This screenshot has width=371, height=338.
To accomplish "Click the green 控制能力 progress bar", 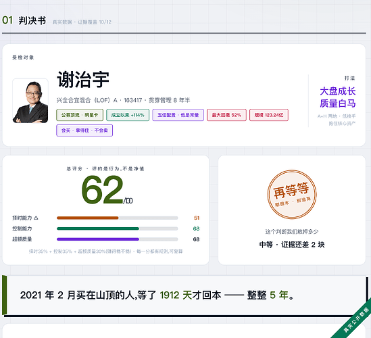I will [118, 228].
